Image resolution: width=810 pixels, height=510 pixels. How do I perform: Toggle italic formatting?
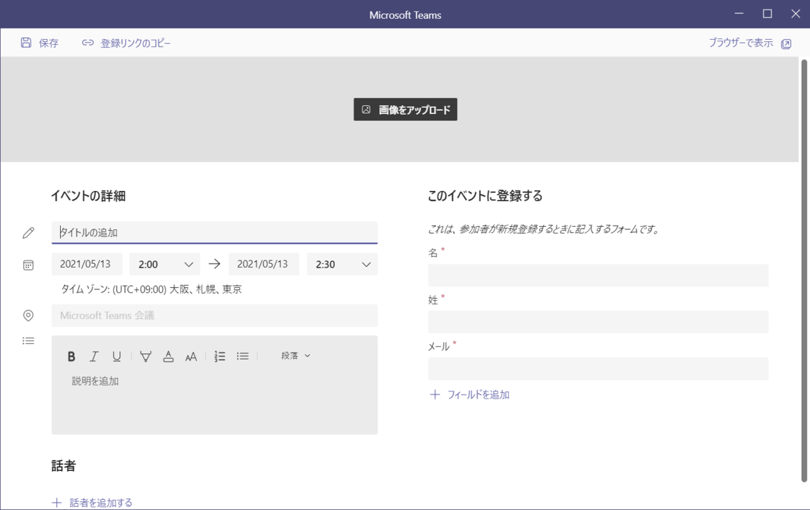pyautogui.click(x=94, y=356)
